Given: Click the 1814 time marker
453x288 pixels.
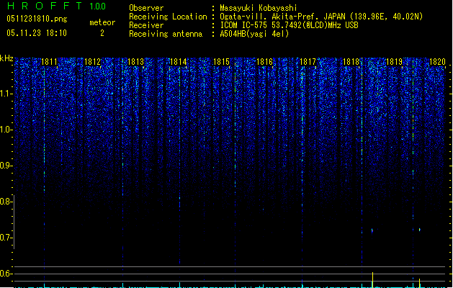Looking at the screenshot, I should coord(179,62).
